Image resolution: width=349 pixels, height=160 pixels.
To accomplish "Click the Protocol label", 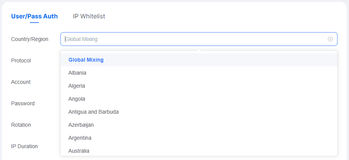I will pyautogui.click(x=21, y=60).
